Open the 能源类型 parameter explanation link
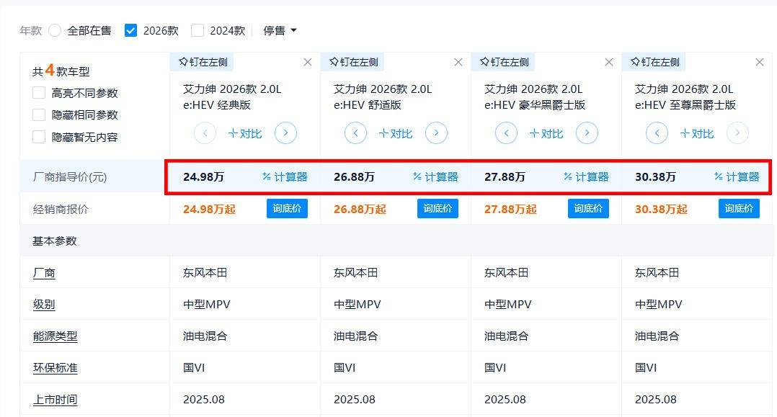The height and width of the screenshot is (417, 777). [55, 336]
